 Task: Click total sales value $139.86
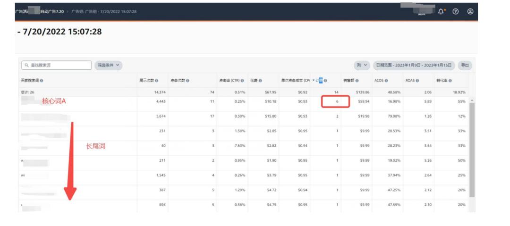[x=364, y=92]
